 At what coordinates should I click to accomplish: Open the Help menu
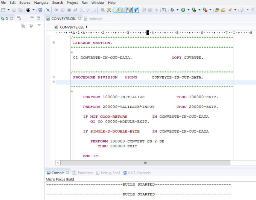point(112,3)
